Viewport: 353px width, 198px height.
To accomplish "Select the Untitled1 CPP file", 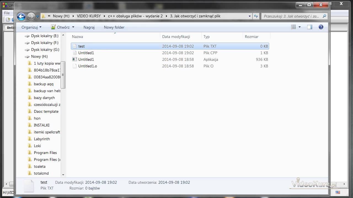I will 170,53.
